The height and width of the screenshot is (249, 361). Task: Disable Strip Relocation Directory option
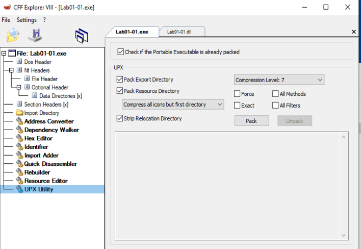pos(119,118)
